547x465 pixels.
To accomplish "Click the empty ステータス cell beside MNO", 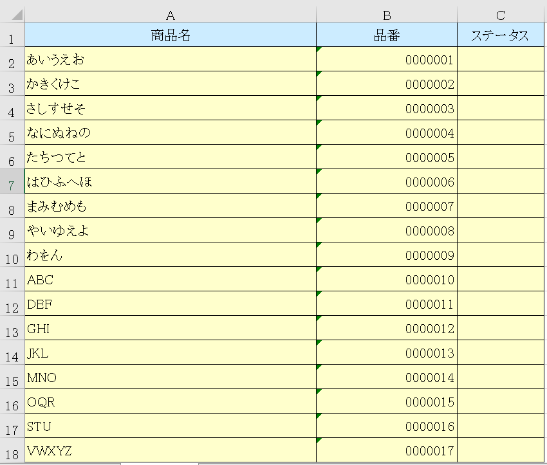I will click(x=500, y=378).
